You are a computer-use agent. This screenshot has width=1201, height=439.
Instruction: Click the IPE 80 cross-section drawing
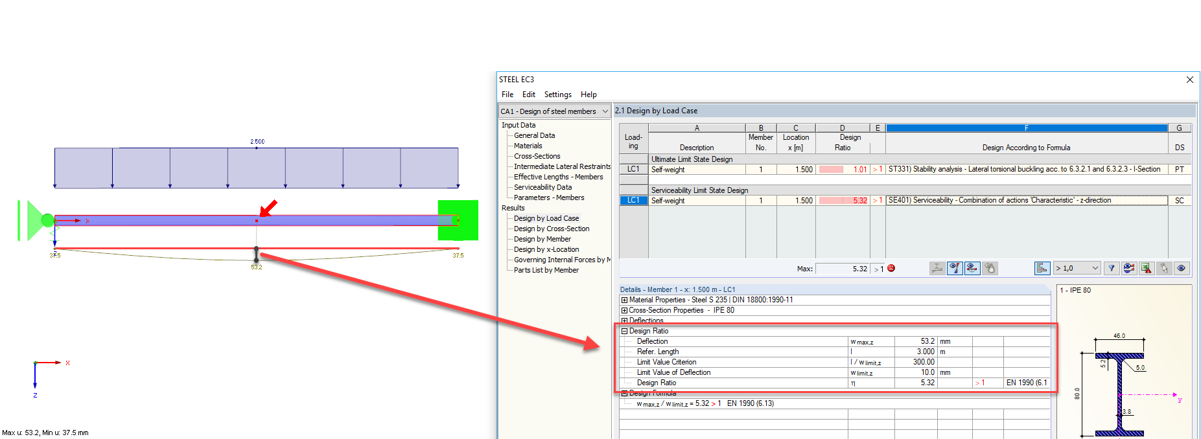click(1119, 394)
